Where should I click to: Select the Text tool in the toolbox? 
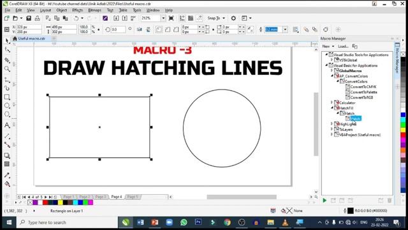pyautogui.click(x=7, y=125)
